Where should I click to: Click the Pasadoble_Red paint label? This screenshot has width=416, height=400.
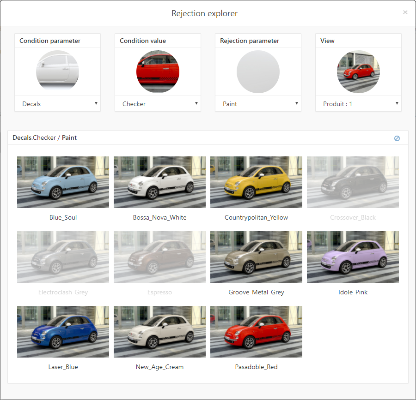256,367
